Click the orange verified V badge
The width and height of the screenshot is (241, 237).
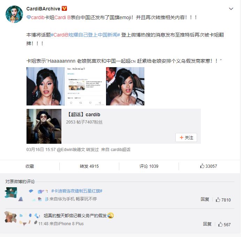click(64, 8)
